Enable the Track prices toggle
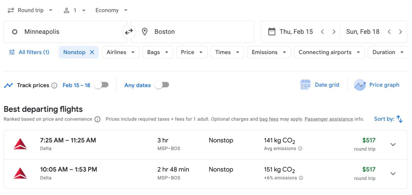 101,85
